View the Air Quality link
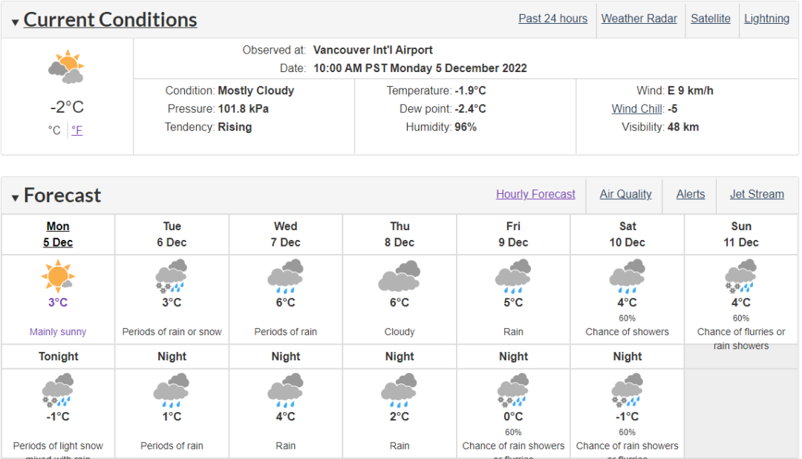802x459 pixels. [x=625, y=195]
